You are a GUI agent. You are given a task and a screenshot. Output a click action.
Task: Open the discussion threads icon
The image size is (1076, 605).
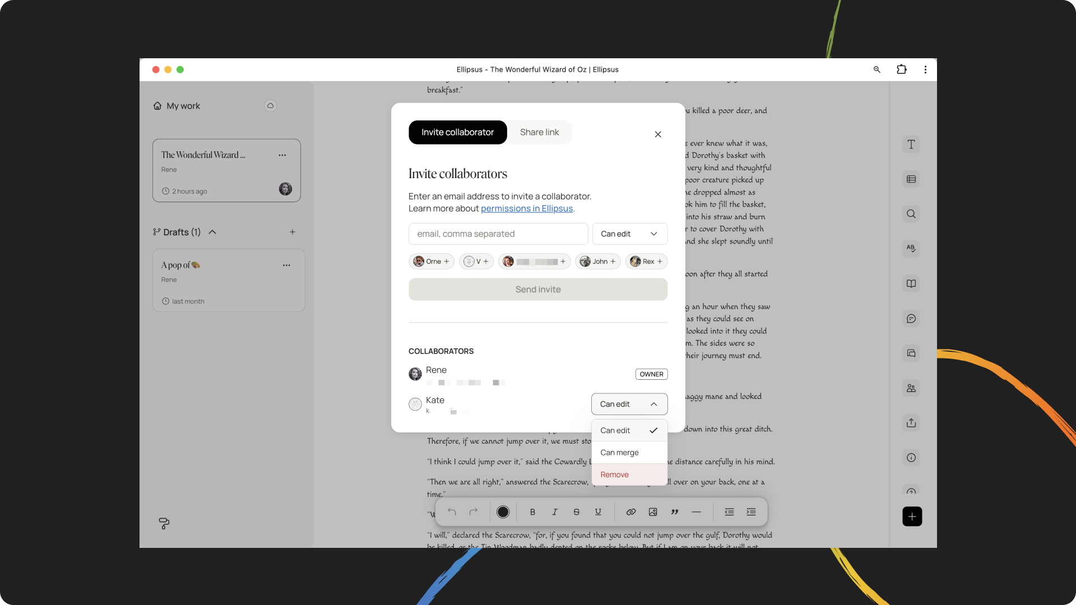click(911, 353)
